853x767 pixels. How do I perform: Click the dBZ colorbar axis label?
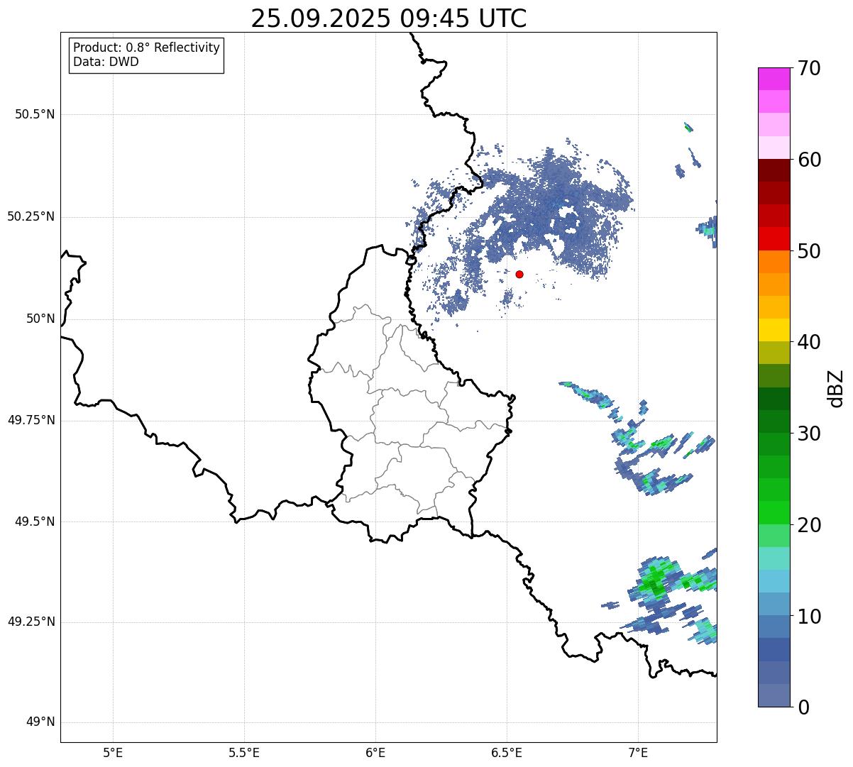836,388
